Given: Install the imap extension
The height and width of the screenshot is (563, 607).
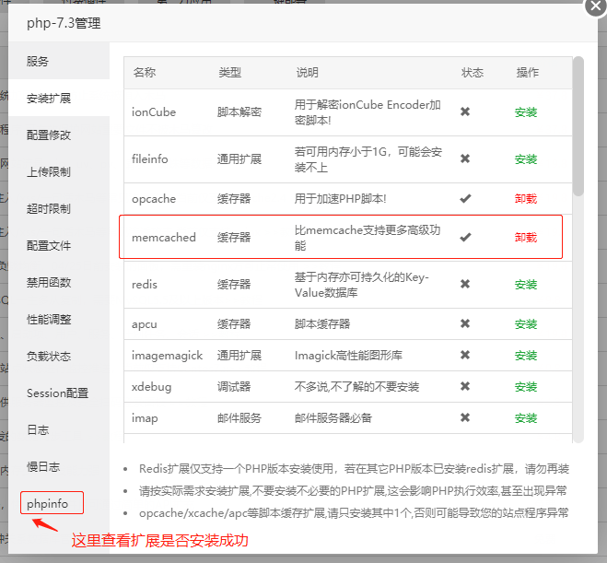Looking at the screenshot, I should (526, 418).
